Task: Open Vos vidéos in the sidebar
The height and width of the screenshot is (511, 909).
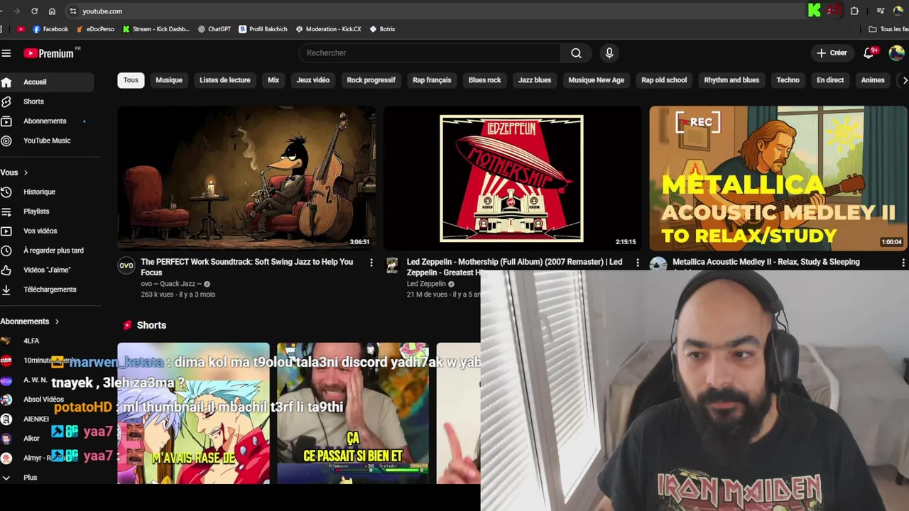Action: pyautogui.click(x=47, y=231)
